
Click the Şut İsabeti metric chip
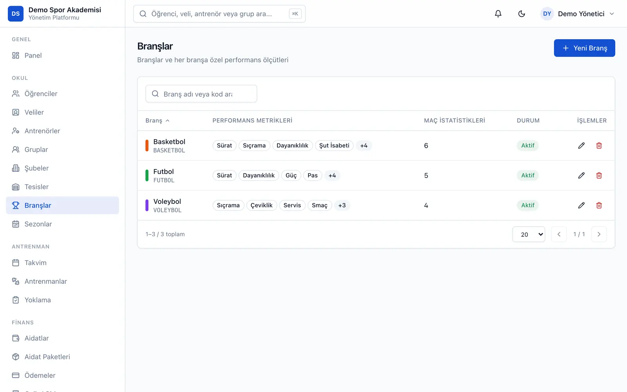click(x=334, y=145)
